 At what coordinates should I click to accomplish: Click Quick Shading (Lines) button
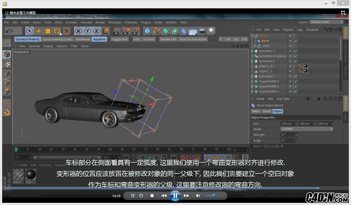point(58,39)
